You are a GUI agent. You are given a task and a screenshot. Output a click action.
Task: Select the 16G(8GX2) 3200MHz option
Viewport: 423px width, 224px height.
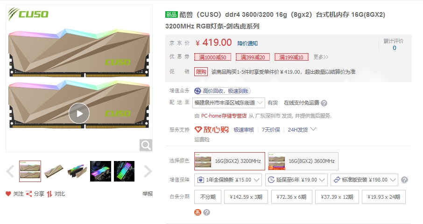click(x=230, y=161)
